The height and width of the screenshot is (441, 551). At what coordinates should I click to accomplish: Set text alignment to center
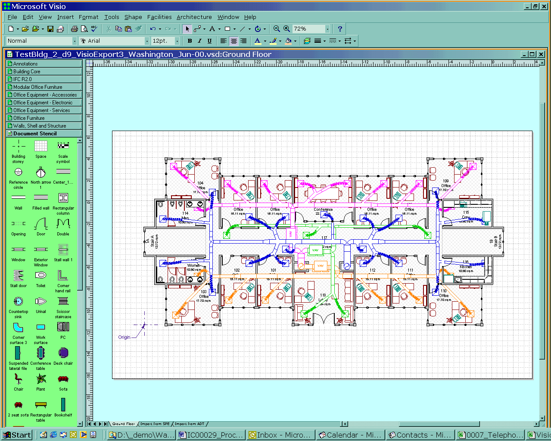[233, 41]
